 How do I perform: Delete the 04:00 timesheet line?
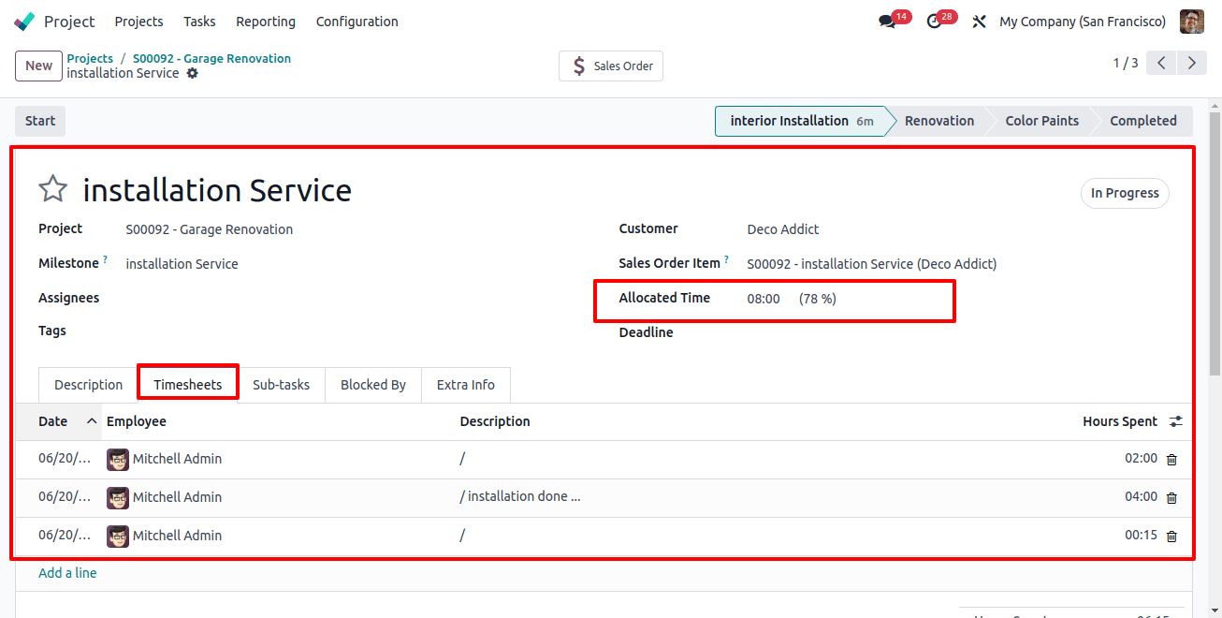1171,497
